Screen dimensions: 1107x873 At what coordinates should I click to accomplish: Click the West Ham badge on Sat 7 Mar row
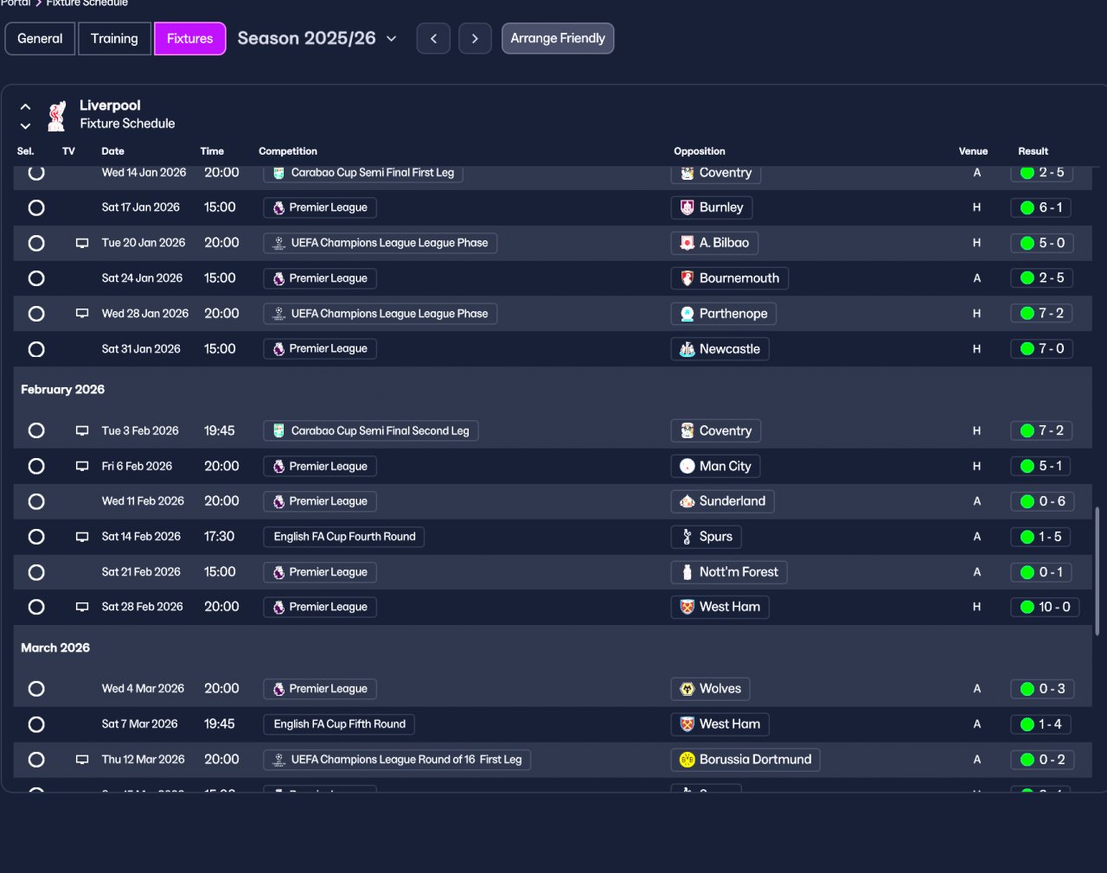click(688, 724)
